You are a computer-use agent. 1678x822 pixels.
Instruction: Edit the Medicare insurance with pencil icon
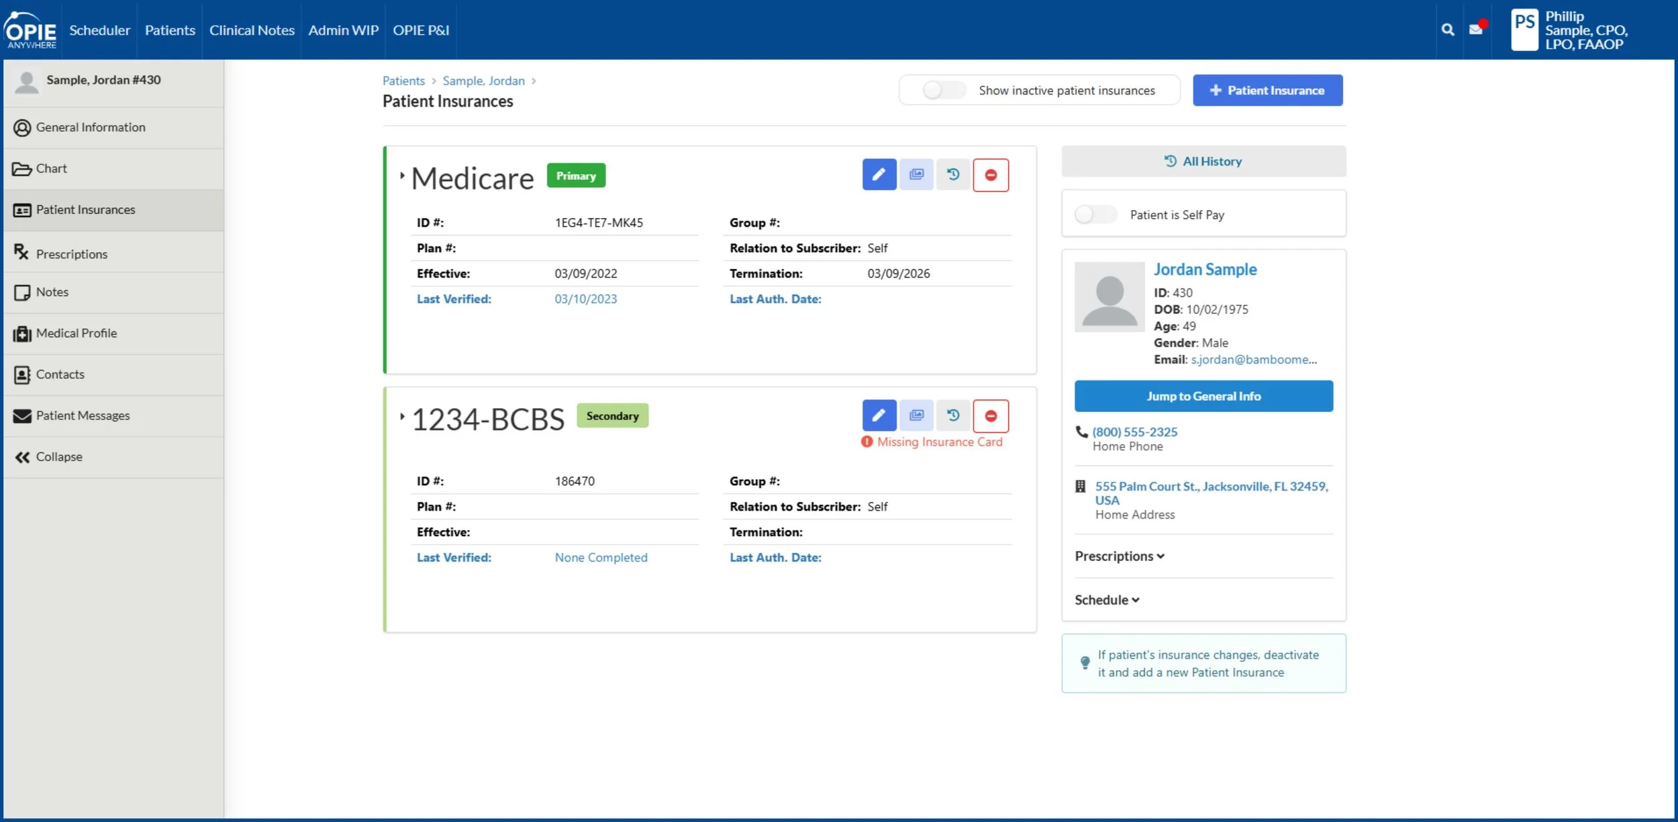tap(879, 174)
